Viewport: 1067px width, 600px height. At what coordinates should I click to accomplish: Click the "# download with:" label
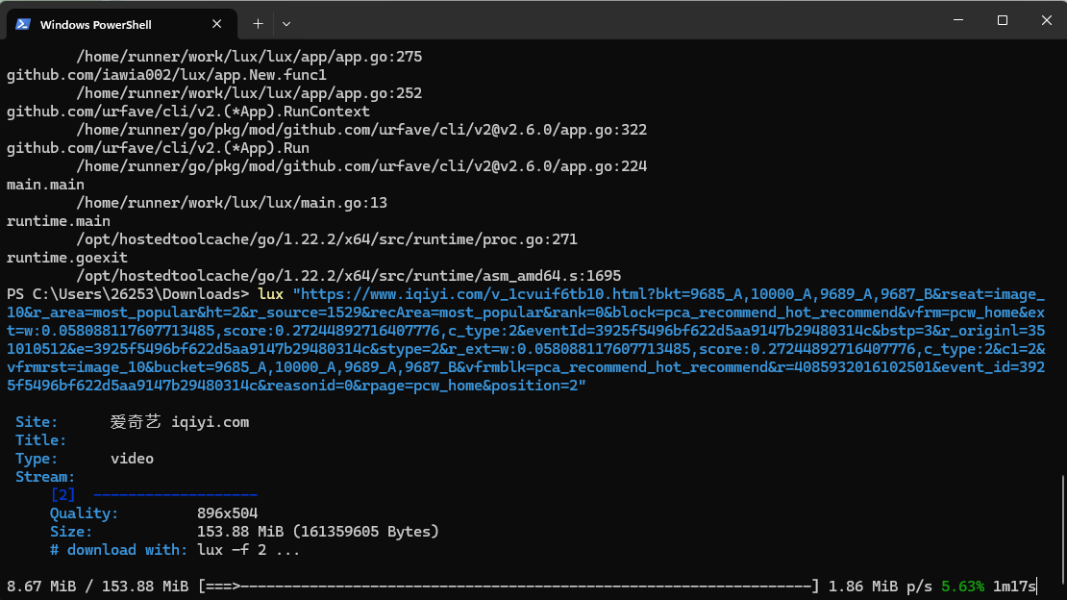point(118,550)
